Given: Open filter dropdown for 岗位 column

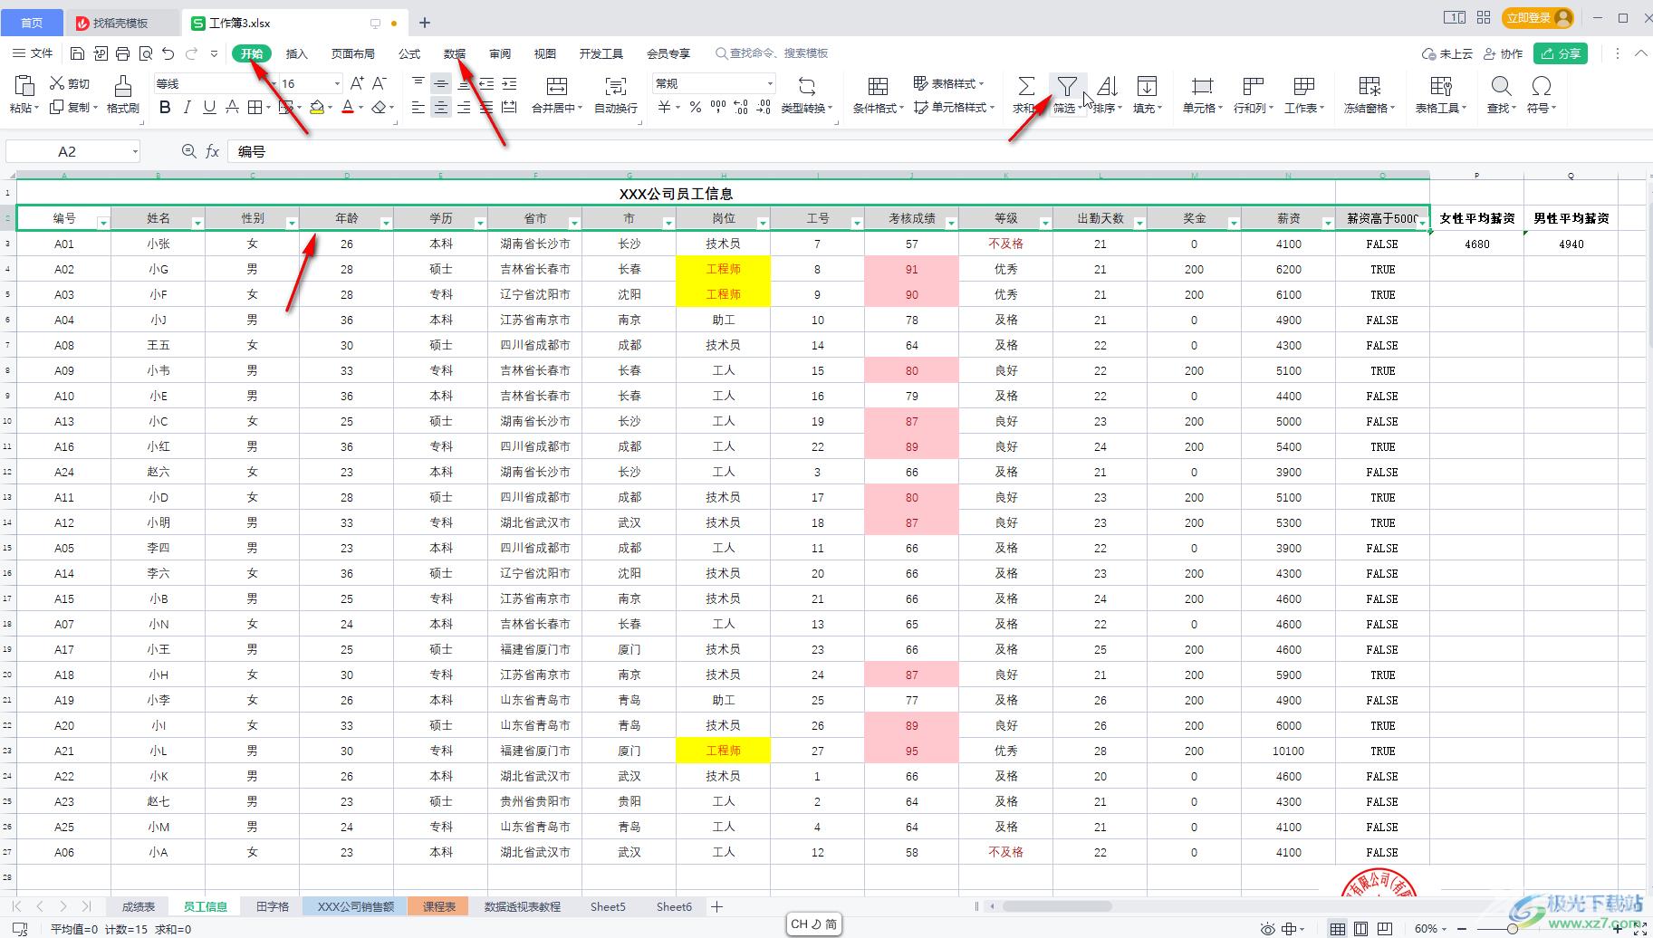Looking at the screenshot, I should tap(763, 223).
